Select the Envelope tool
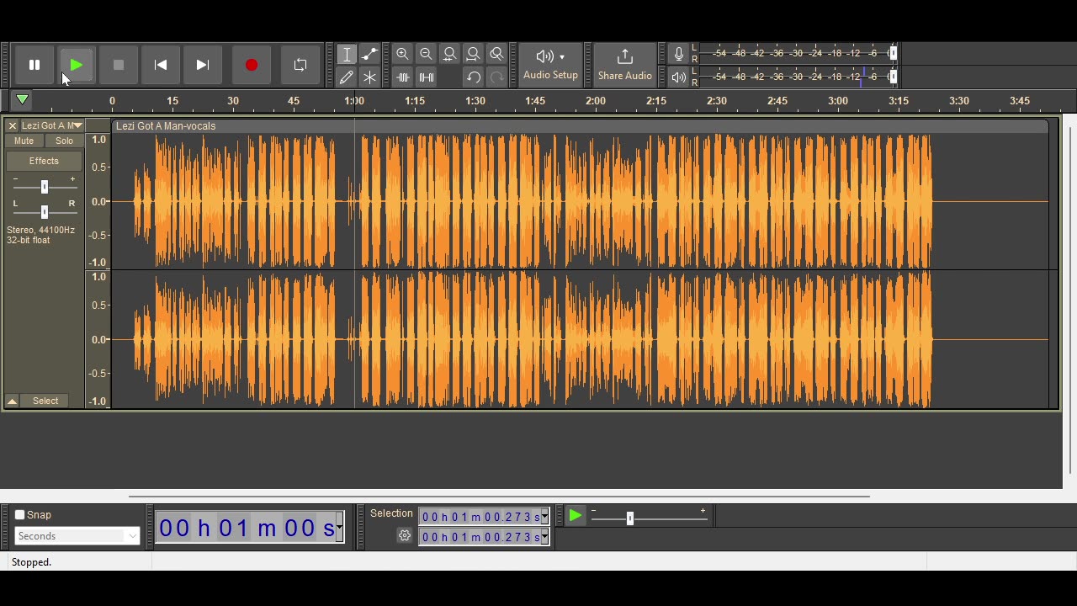1077x606 pixels. point(369,54)
